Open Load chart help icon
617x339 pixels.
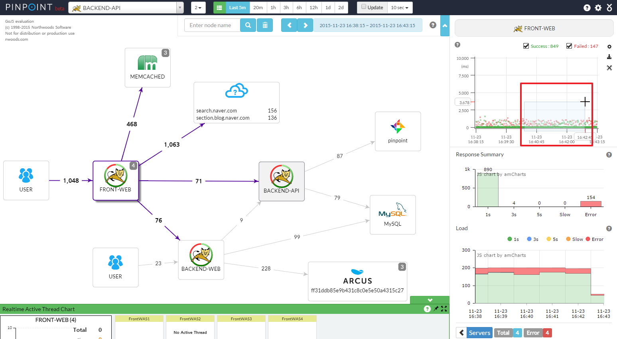pyautogui.click(x=609, y=229)
